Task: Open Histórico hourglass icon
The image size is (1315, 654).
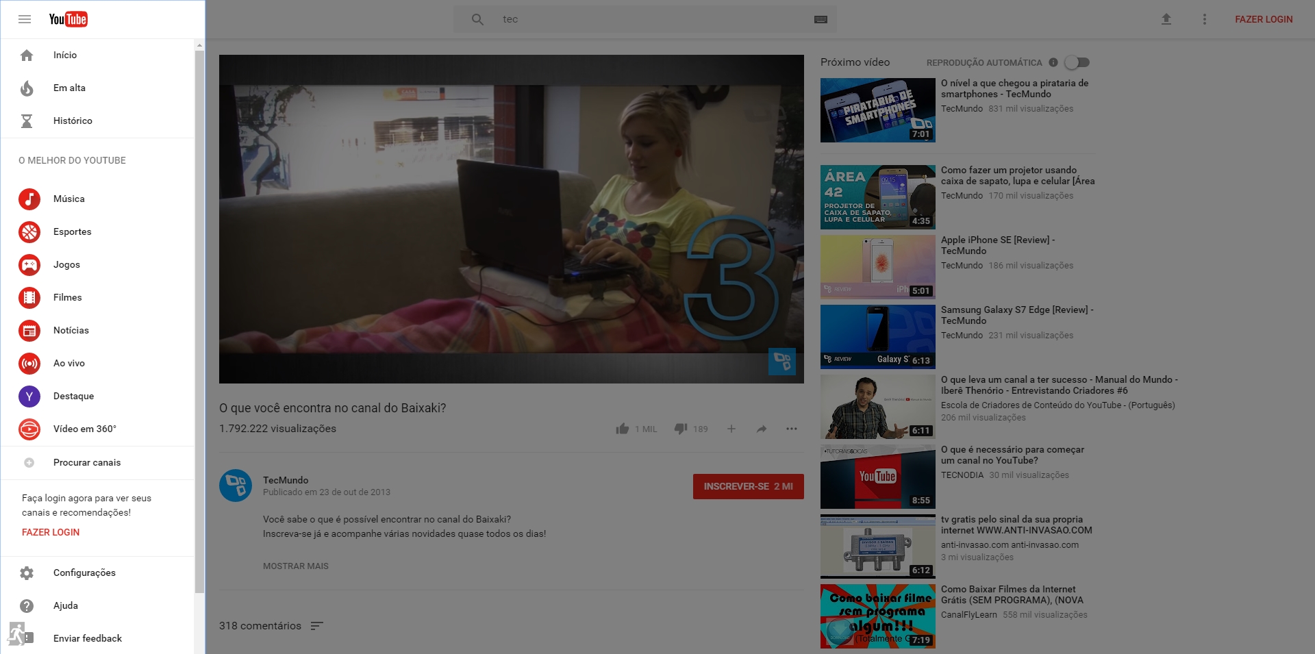Action: [27, 121]
